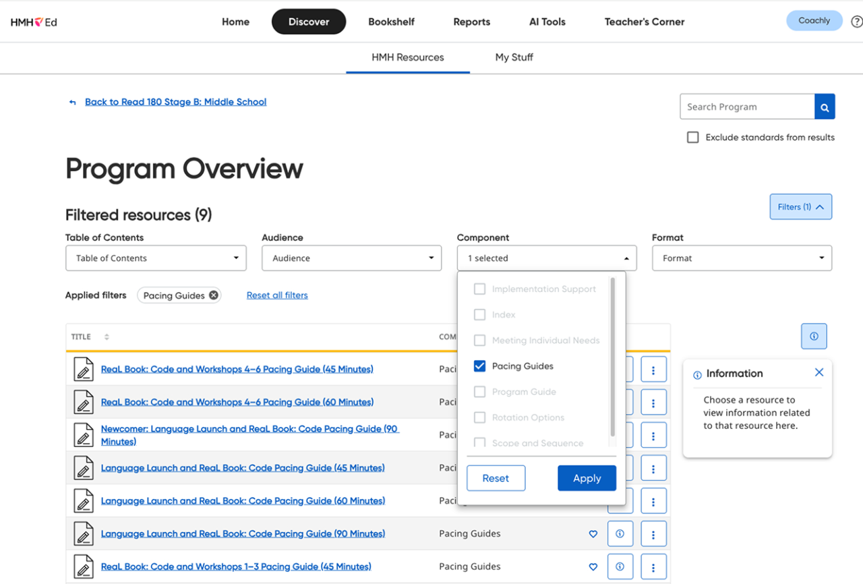Open more options for Language Launch (60 Minutes) row
Viewport: 863px width, 584px height.
(653, 501)
